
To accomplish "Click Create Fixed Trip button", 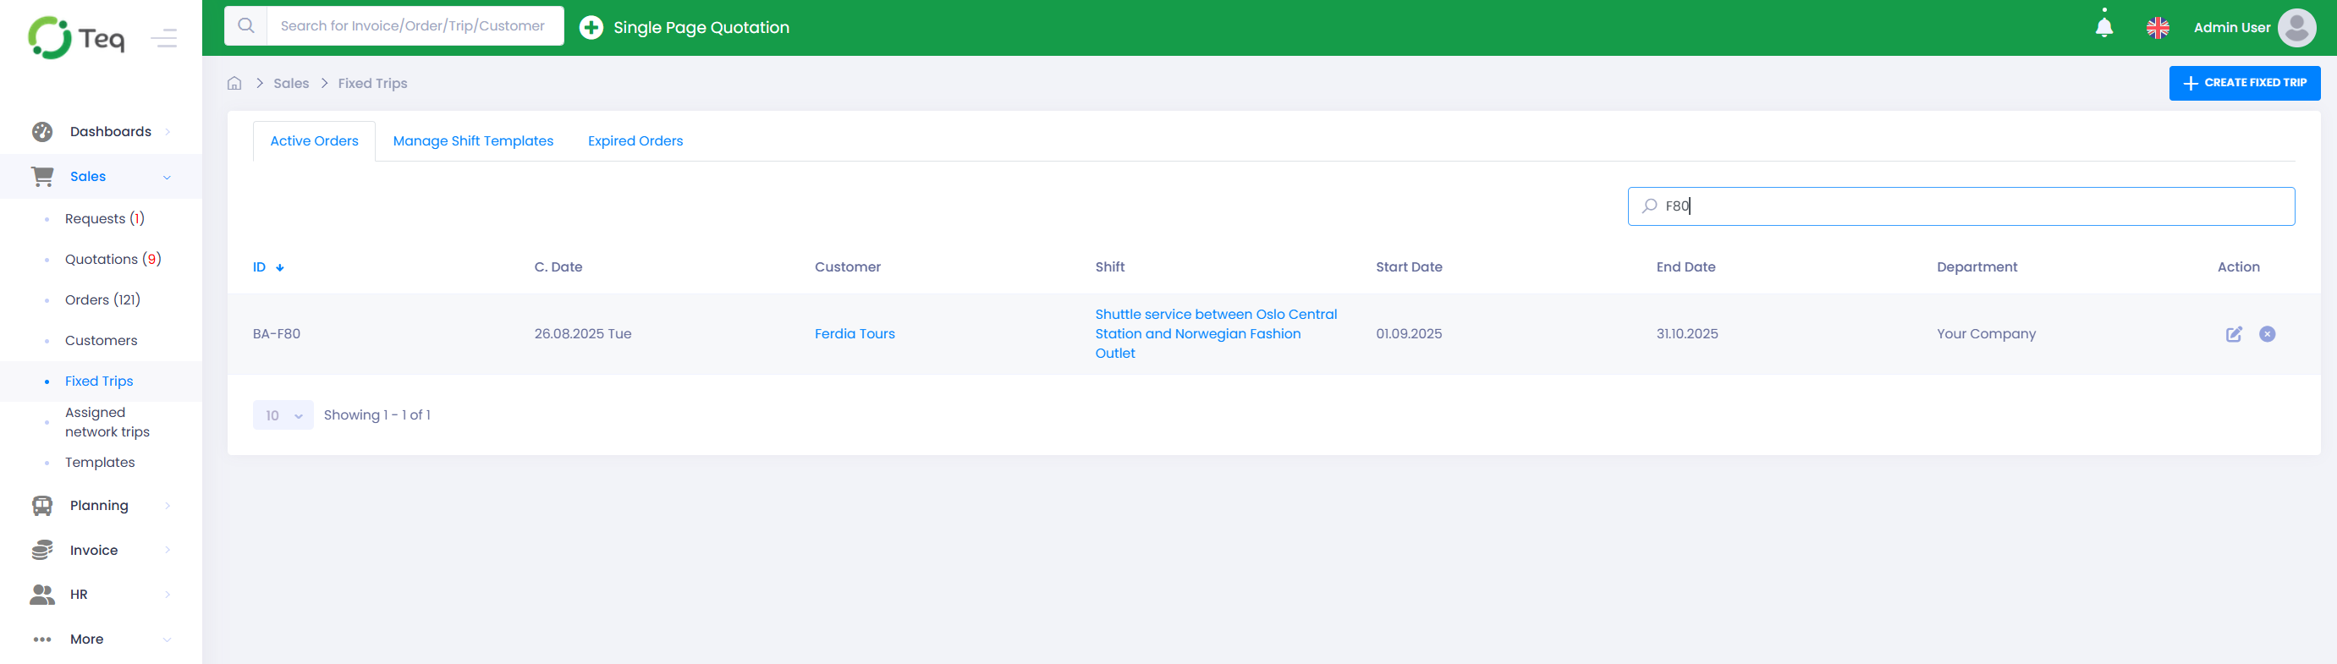I will click(x=2244, y=83).
